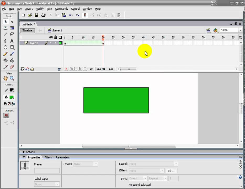Toggle show/hide all layers eye icon
The width and height of the screenshot is (245, 189).
[51, 37]
